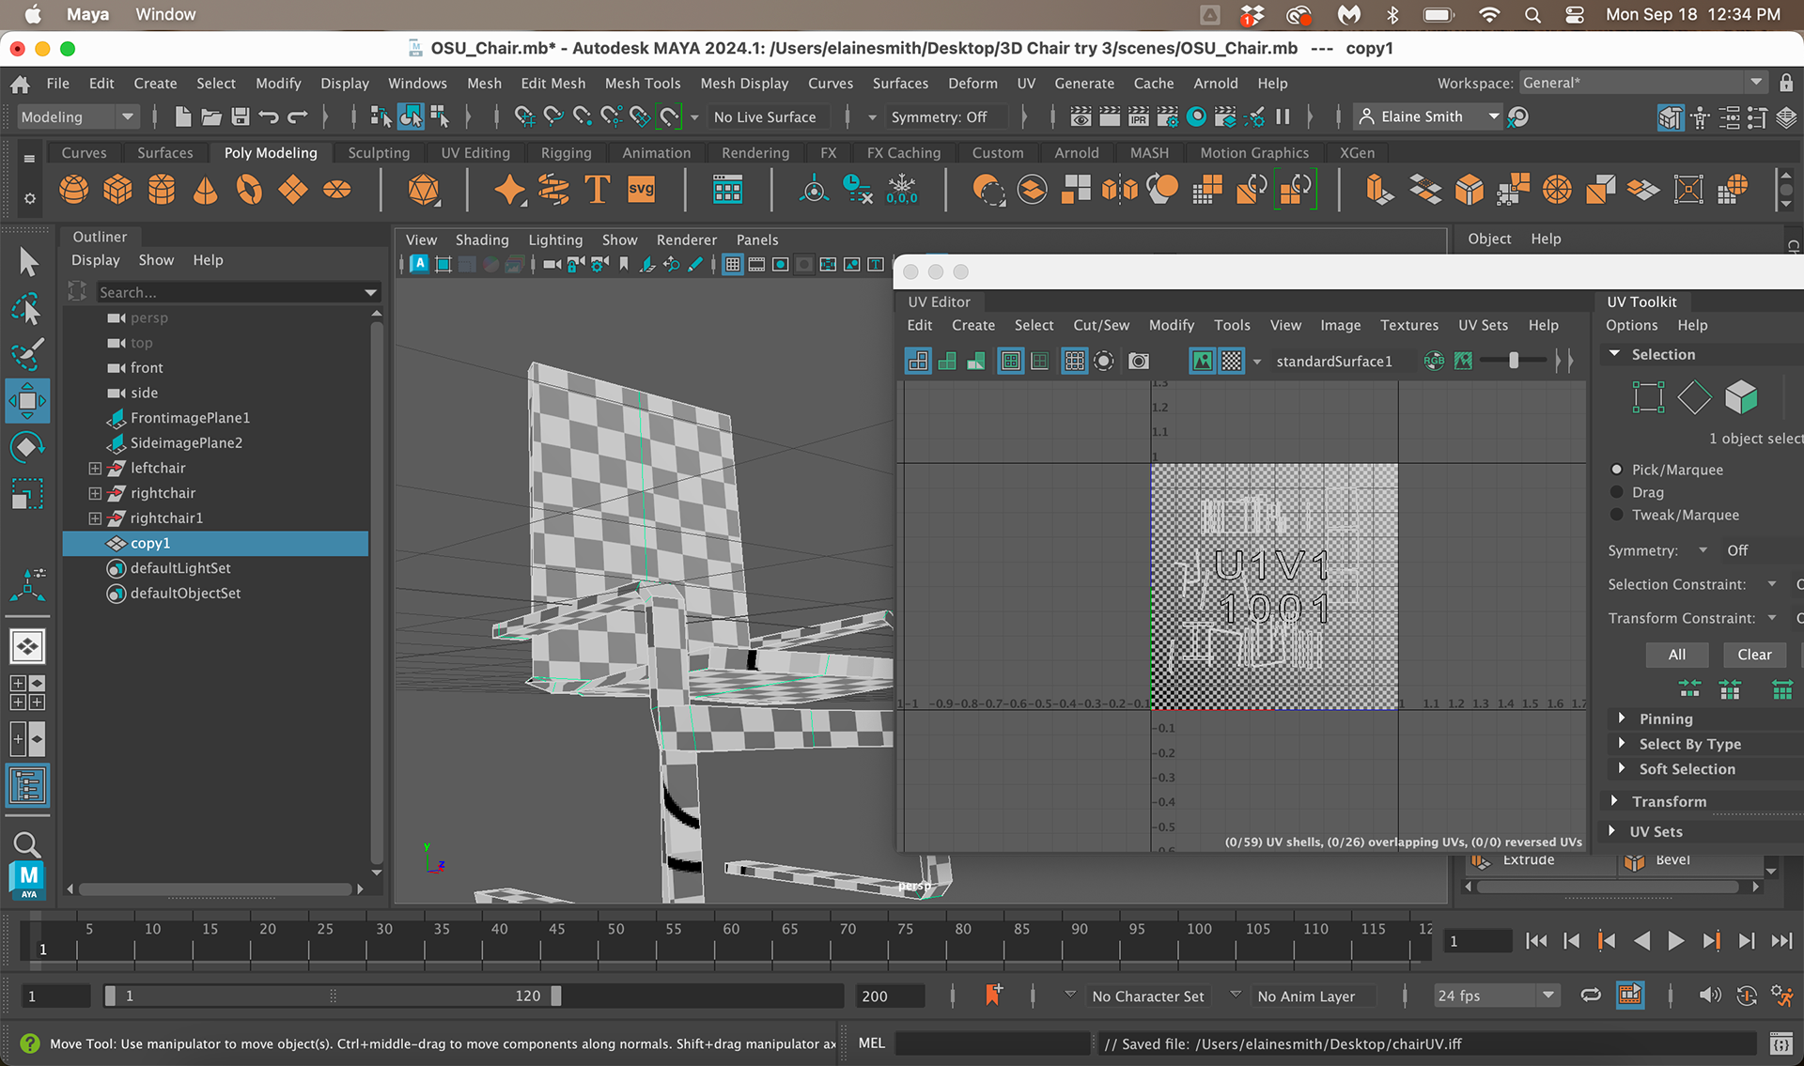The width and height of the screenshot is (1804, 1066).
Task: Click the Clear button in UV Toolkit
Action: click(x=1754, y=655)
